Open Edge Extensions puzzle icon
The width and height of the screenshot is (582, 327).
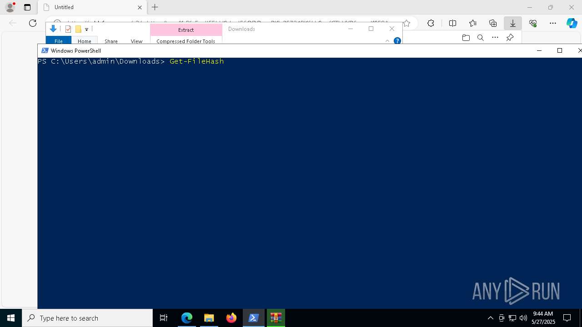[431, 23]
